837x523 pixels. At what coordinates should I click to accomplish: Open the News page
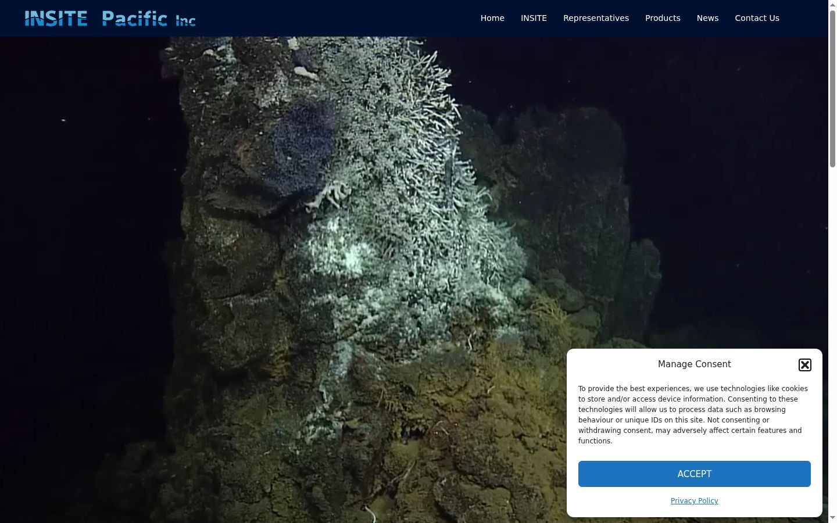707,18
